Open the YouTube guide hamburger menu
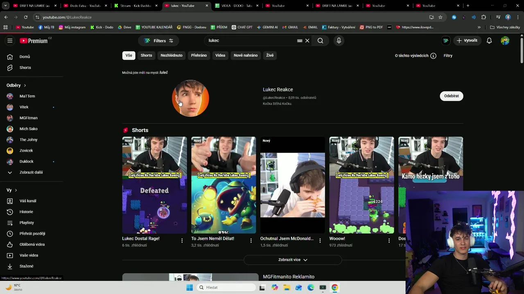This screenshot has width=524, height=294. pyautogui.click(x=10, y=40)
